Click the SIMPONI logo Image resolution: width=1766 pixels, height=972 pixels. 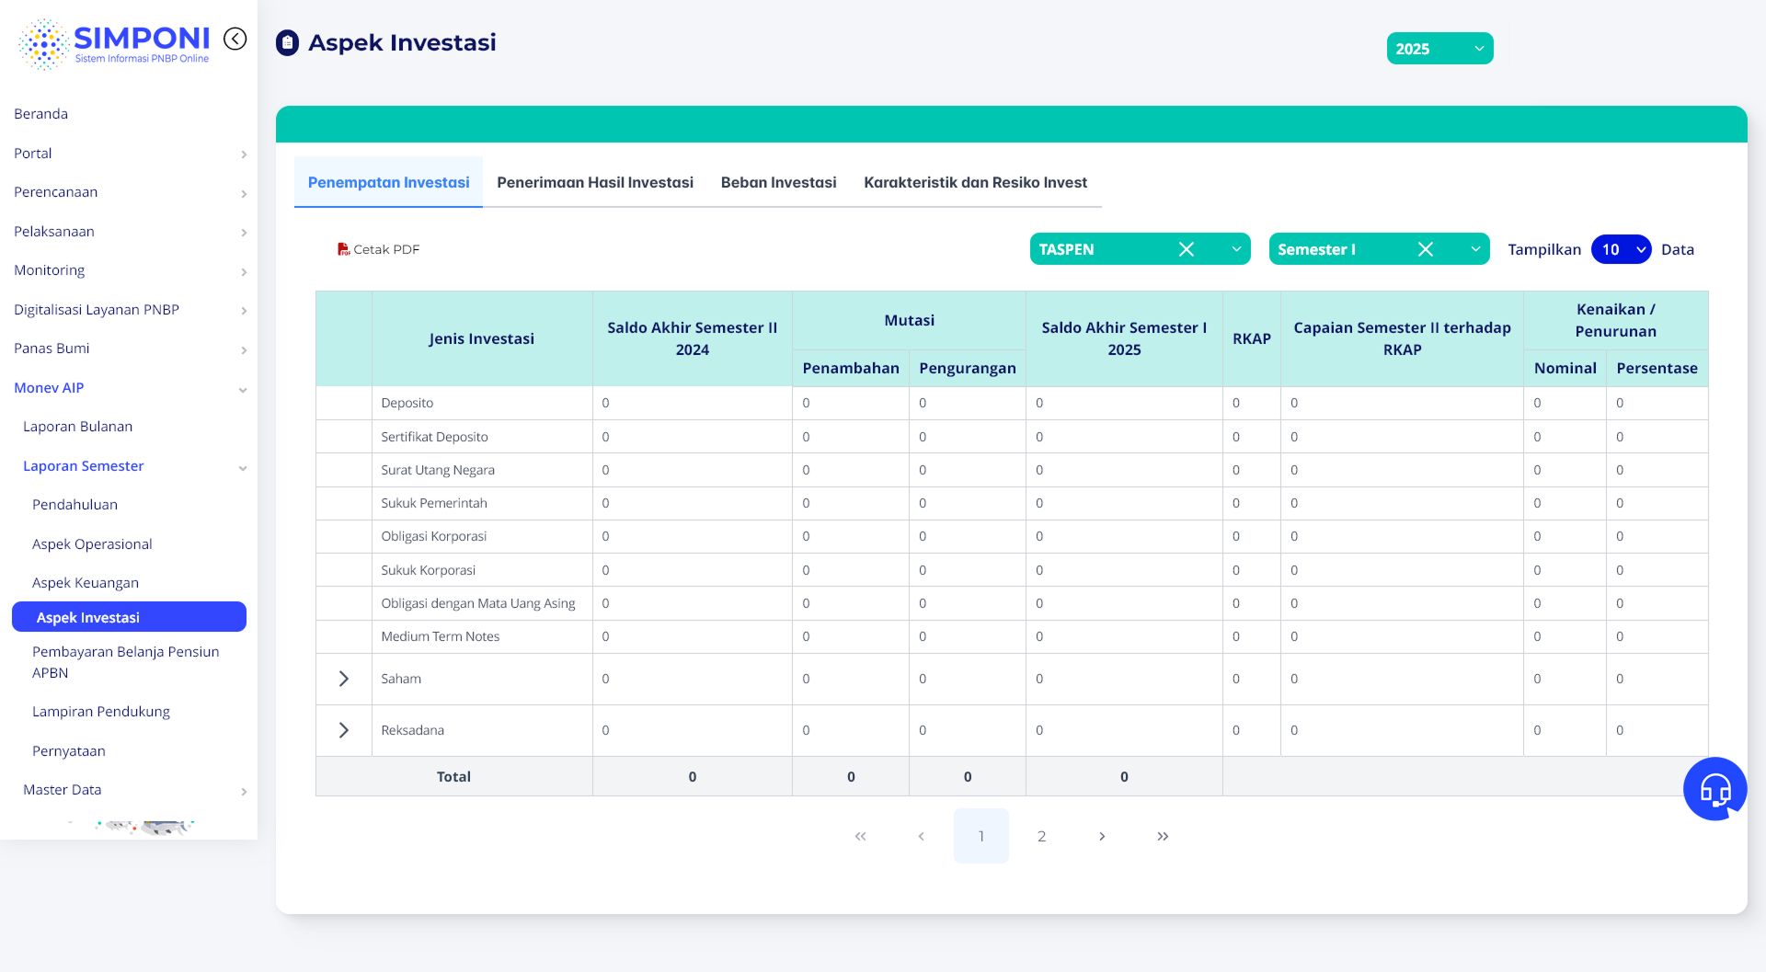coord(114,43)
